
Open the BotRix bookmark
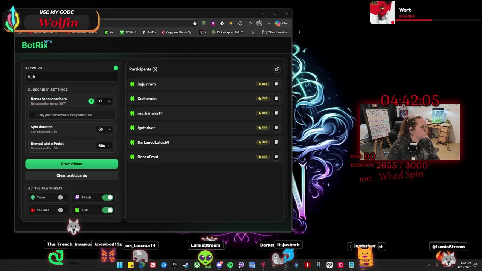(149, 32)
